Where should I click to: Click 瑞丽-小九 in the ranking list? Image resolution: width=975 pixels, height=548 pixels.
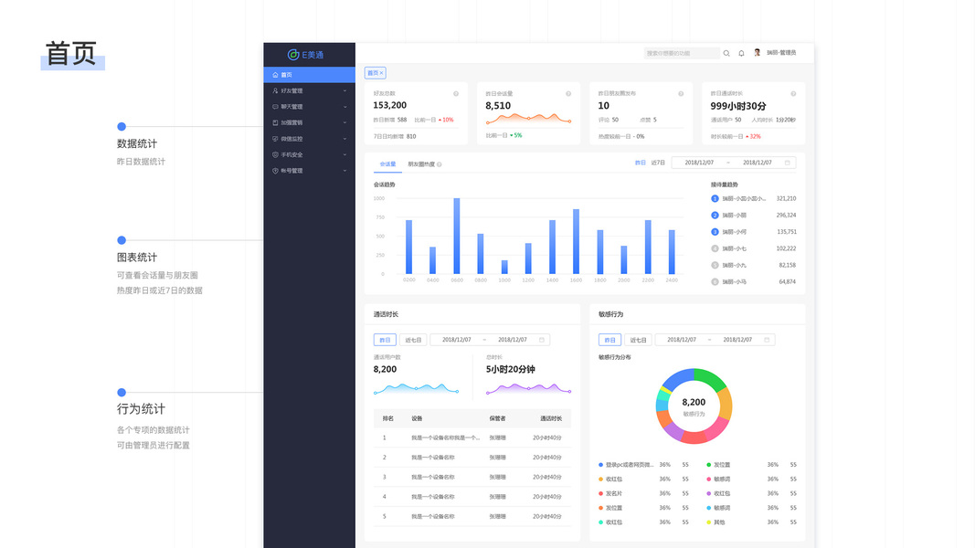click(x=735, y=265)
